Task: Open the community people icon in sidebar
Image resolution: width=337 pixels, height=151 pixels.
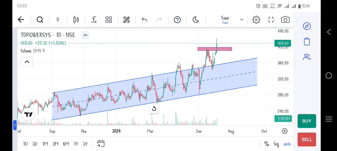Action: point(307,57)
